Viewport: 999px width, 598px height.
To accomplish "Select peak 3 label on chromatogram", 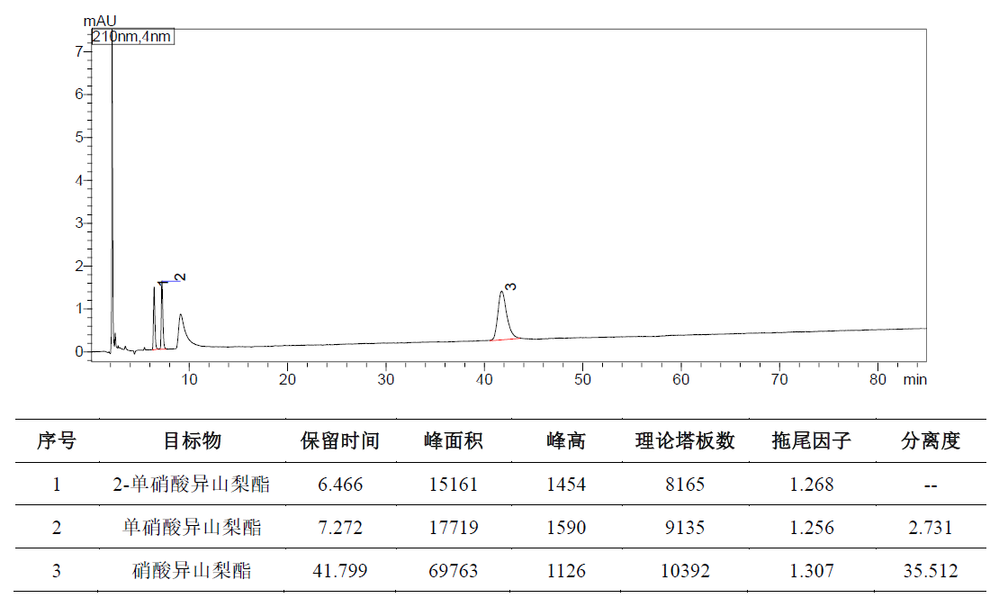I will point(510,287).
